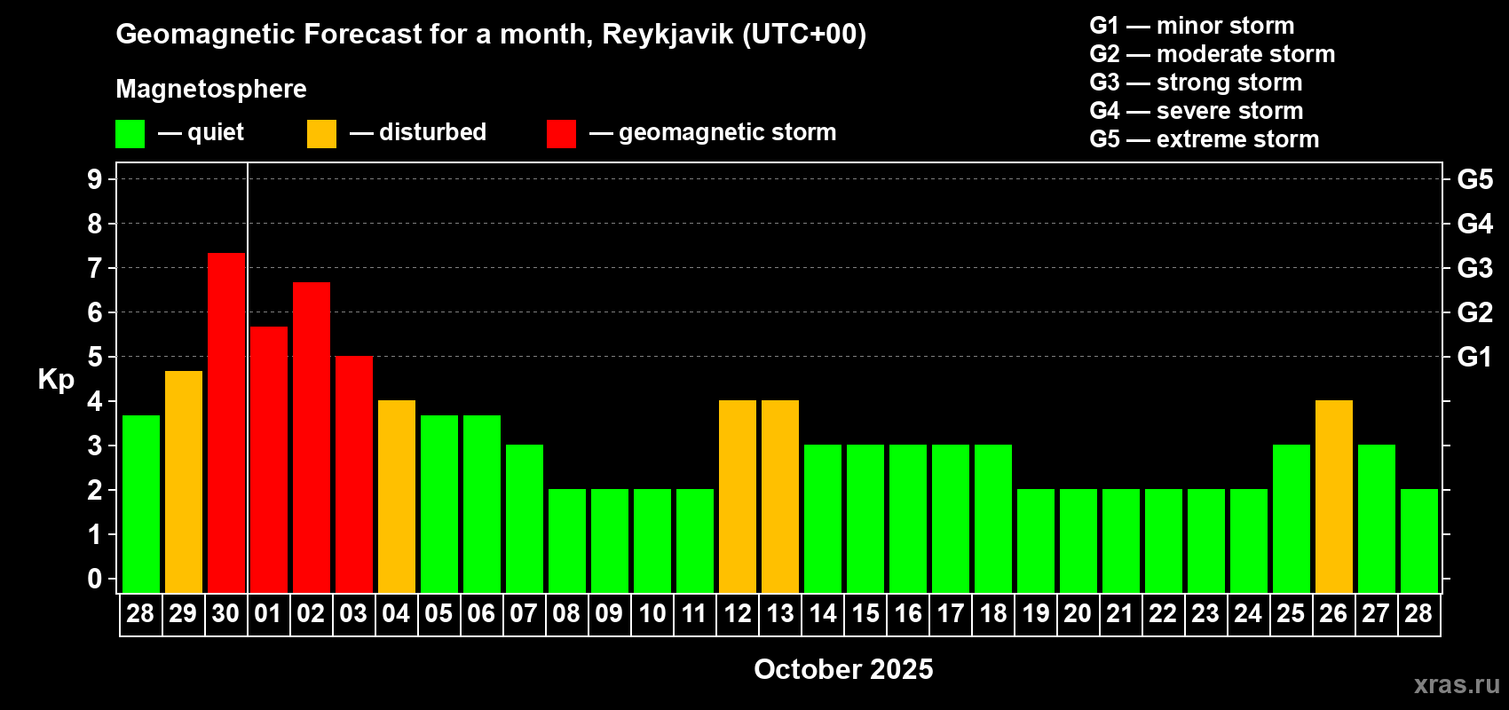Click the 'Kp' axis label

(56, 380)
